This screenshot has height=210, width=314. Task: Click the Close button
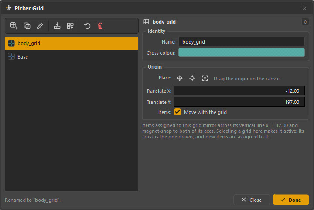pyautogui.click(x=252, y=200)
